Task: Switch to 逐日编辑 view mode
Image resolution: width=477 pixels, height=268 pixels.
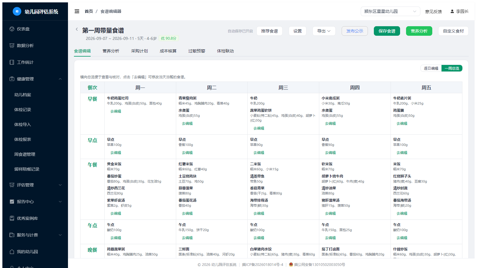Action: tap(431, 68)
